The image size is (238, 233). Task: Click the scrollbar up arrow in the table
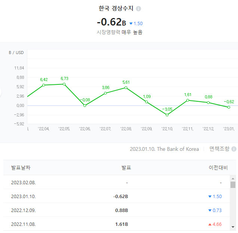[x=233, y=179]
